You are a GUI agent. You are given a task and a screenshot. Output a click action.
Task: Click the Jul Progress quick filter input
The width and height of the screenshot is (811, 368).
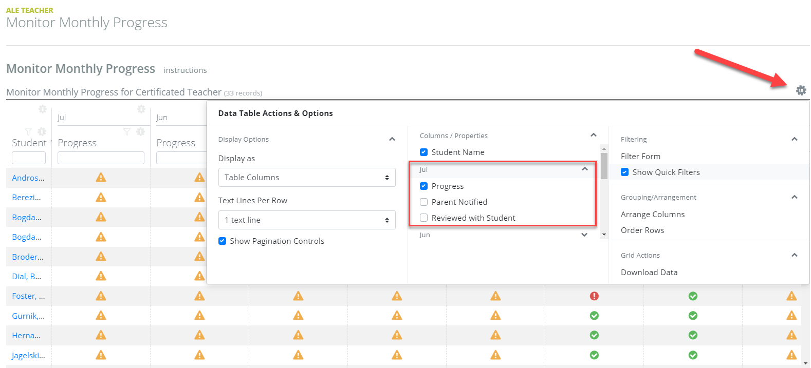tap(101, 158)
